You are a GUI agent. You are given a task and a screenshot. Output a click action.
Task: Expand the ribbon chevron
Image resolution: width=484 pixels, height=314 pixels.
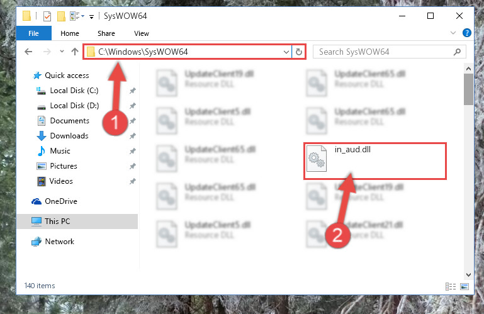point(453,33)
